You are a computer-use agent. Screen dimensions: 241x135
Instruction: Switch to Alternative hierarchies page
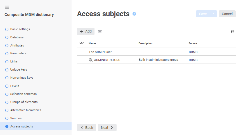26,110
